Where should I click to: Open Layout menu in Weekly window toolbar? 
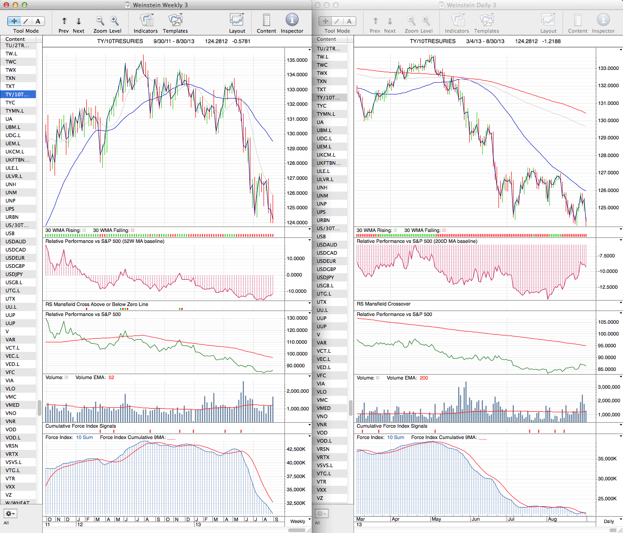237,20
